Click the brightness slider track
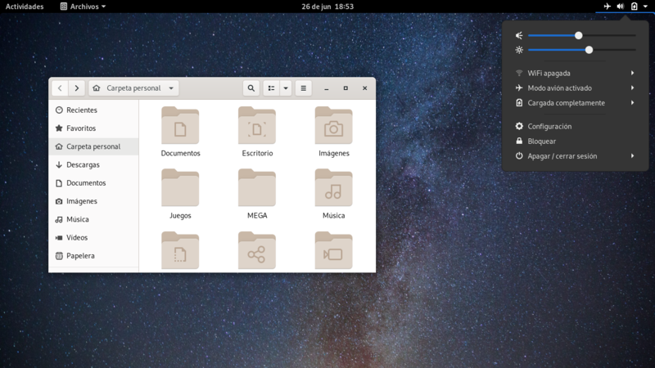The image size is (655, 368). (x=582, y=50)
